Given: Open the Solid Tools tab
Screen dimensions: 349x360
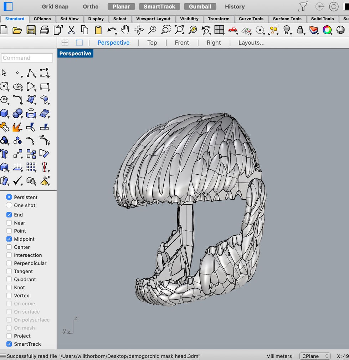Looking at the screenshot, I should (x=322, y=19).
